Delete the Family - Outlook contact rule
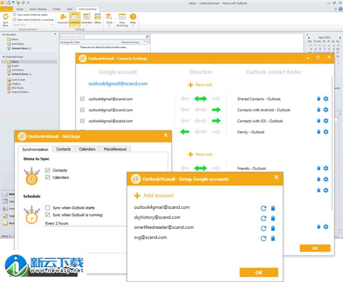Image resolution: width=343 pixels, height=282 pixels. [x=318, y=132]
